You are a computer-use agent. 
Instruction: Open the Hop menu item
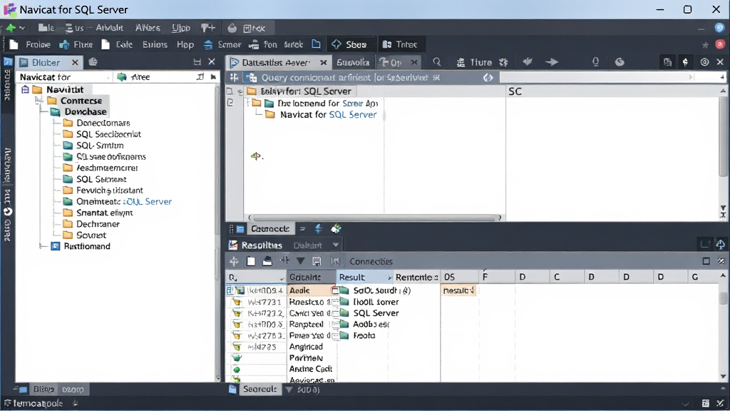(185, 45)
